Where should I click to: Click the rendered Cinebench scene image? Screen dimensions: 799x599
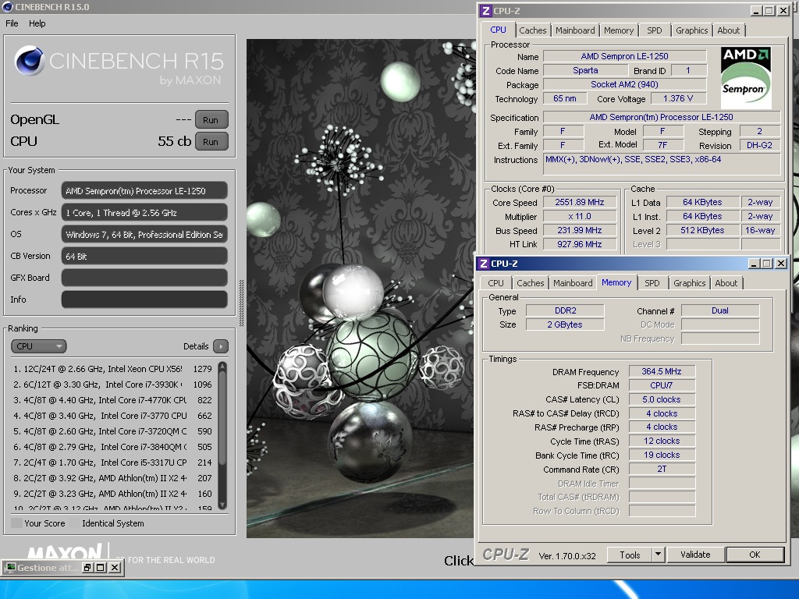tap(360, 289)
